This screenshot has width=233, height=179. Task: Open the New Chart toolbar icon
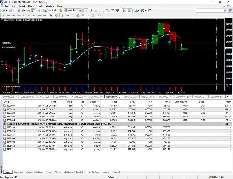coord(3,10)
